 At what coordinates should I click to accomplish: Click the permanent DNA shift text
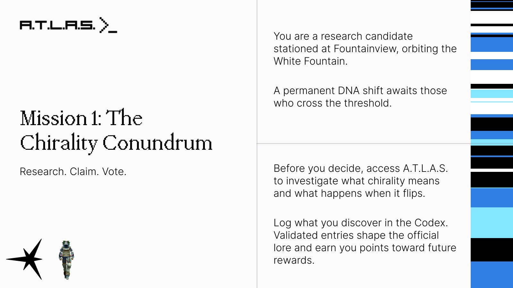tap(360, 97)
